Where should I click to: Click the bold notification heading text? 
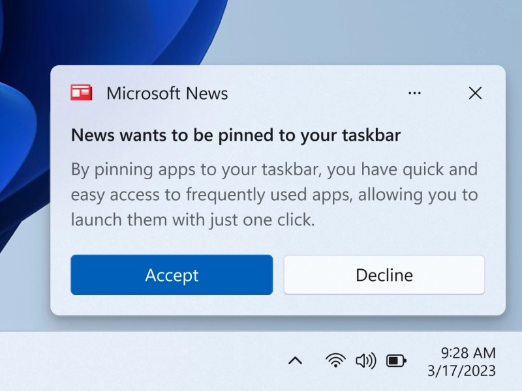click(x=236, y=135)
